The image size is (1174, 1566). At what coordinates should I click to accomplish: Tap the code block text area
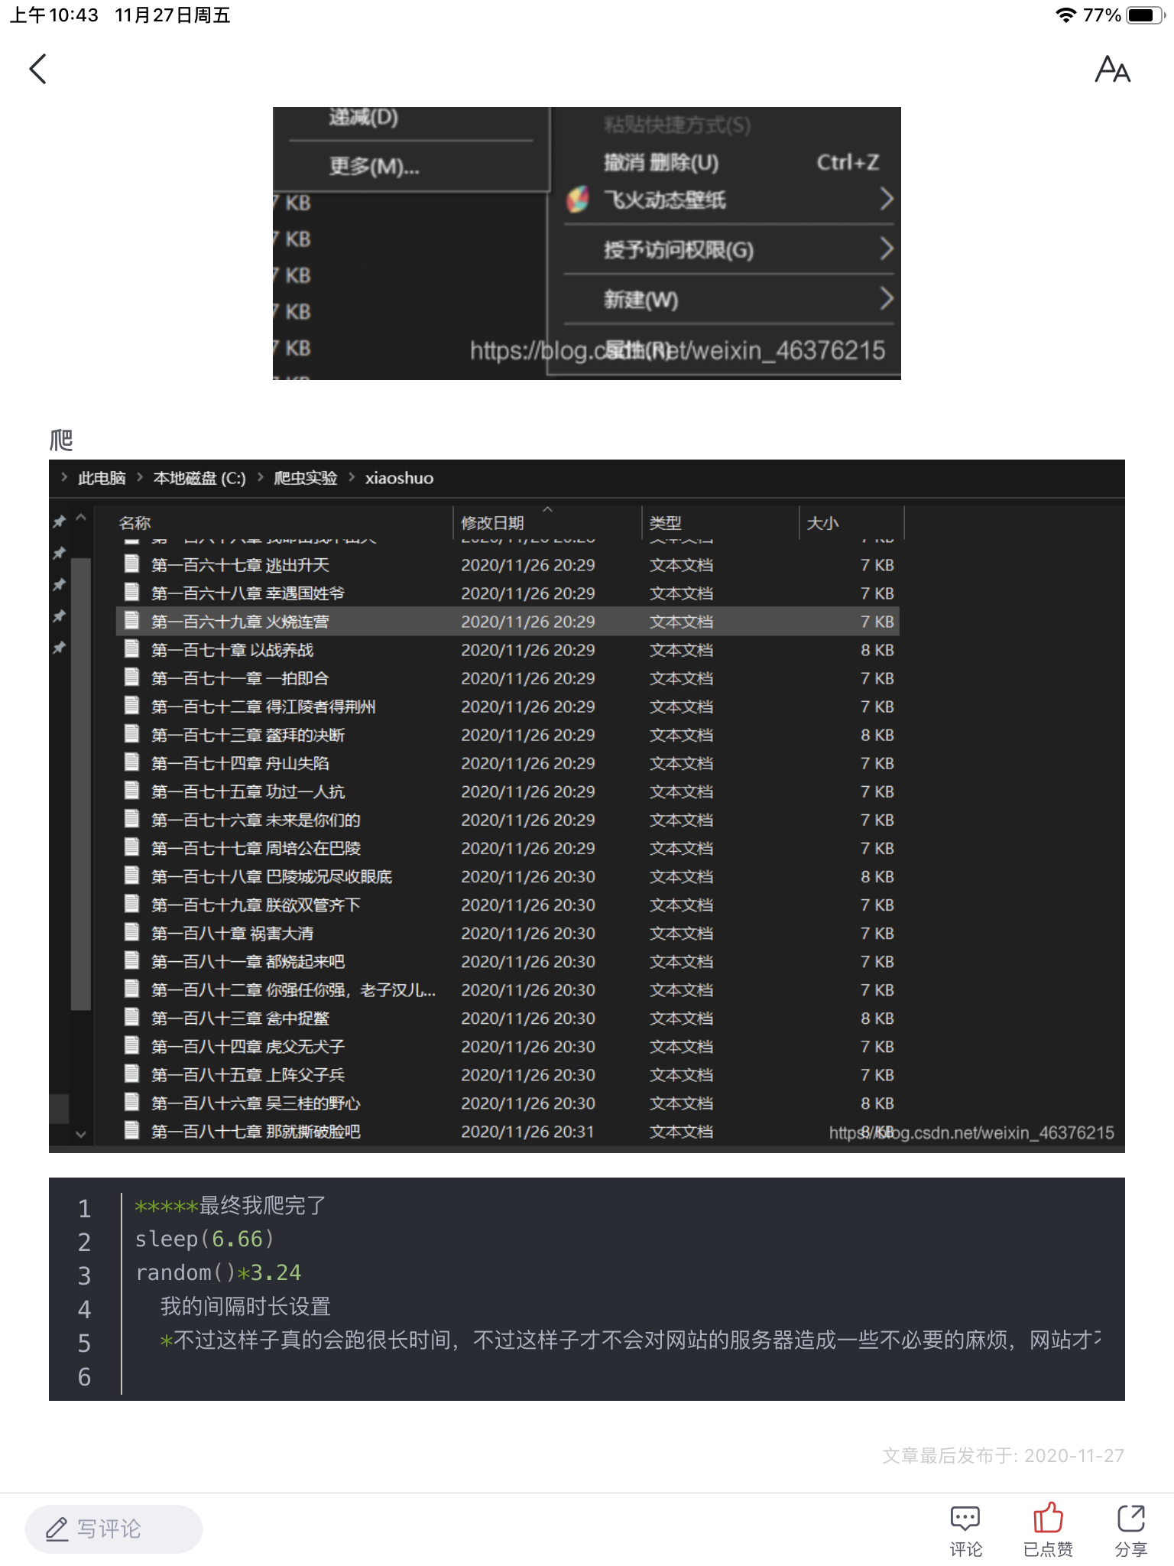point(586,1289)
